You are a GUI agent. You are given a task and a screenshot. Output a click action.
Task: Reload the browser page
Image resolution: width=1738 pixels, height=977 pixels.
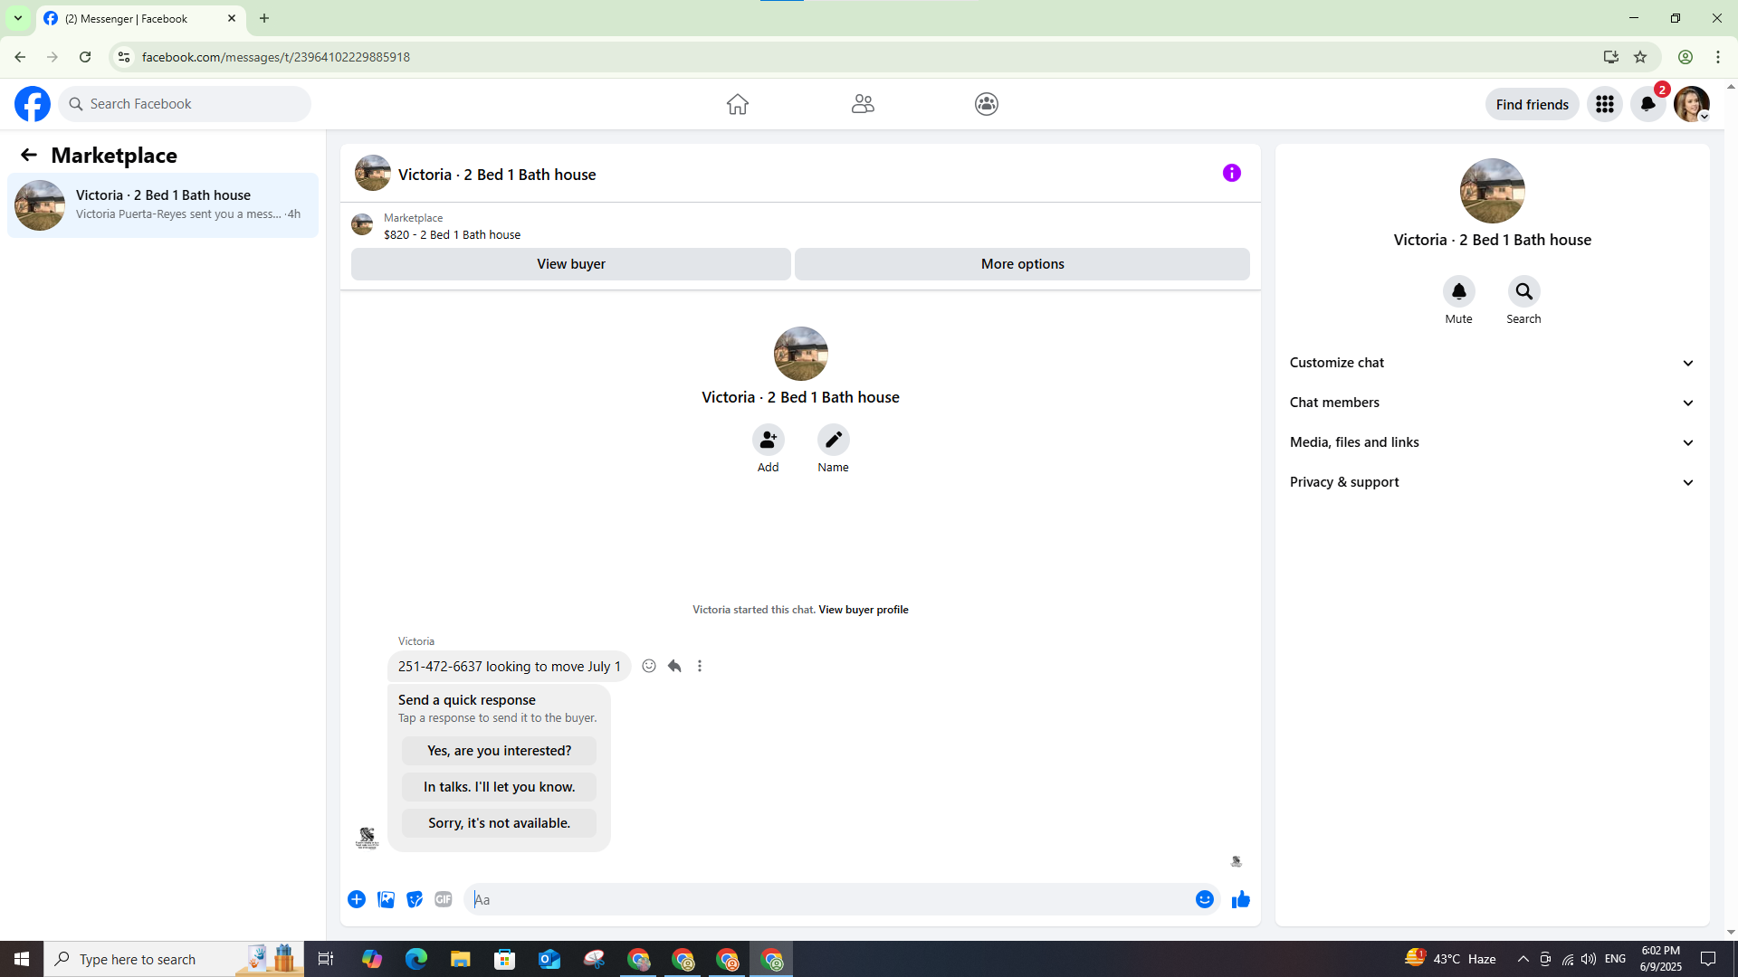85,57
